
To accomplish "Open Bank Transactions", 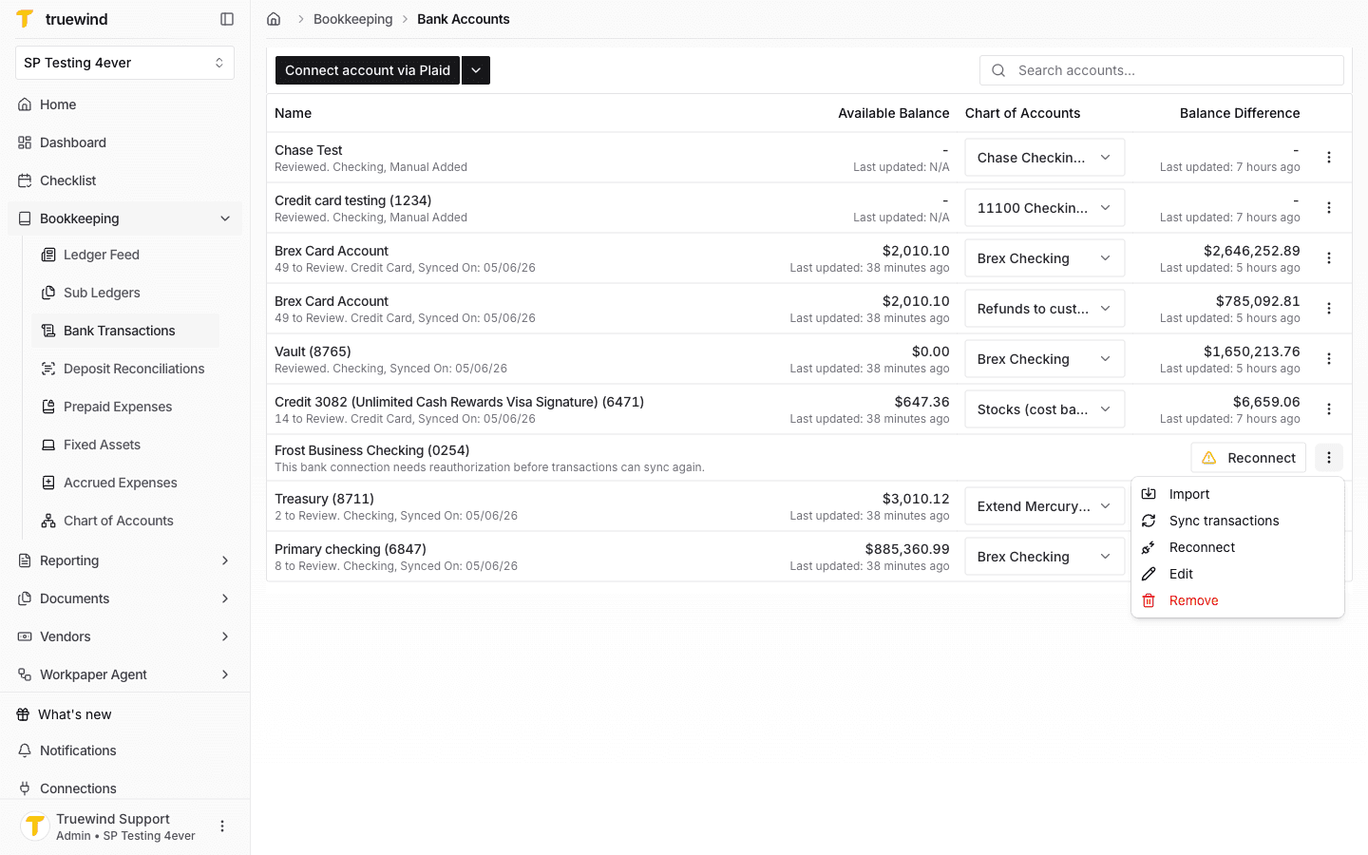I will click(125, 331).
